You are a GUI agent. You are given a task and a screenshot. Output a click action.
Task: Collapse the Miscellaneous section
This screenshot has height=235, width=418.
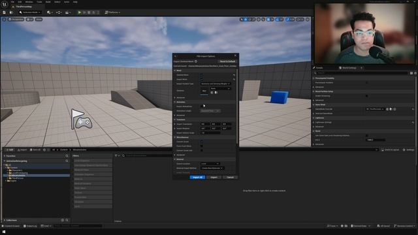(175, 137)
